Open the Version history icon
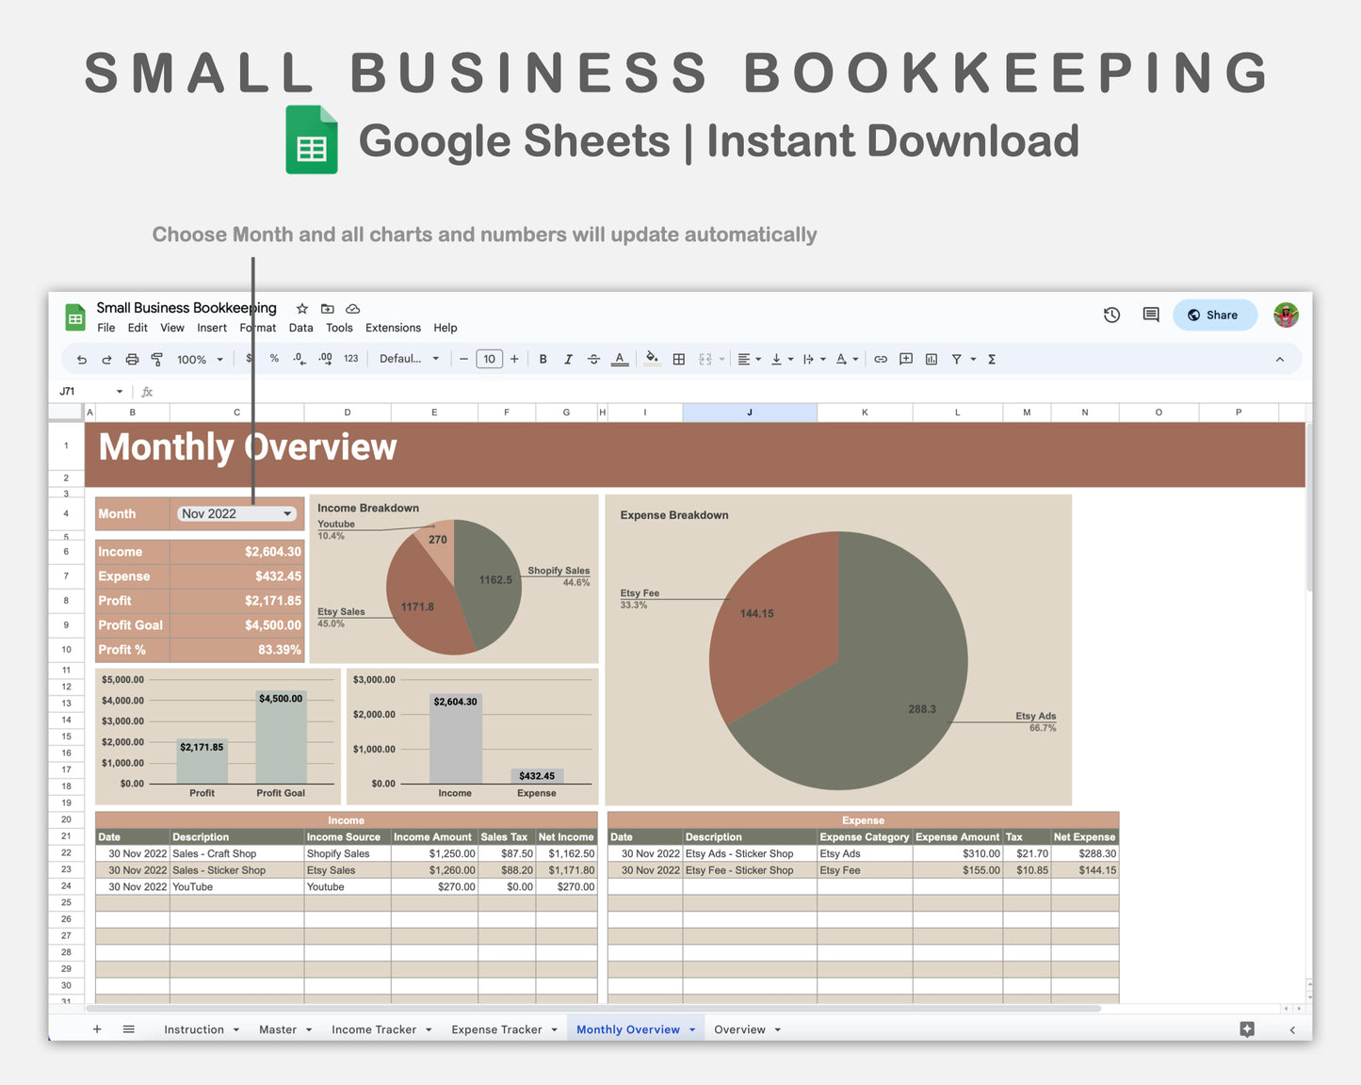Viewport: 1361px width, 1085px height. click(x=1111, y=315)
